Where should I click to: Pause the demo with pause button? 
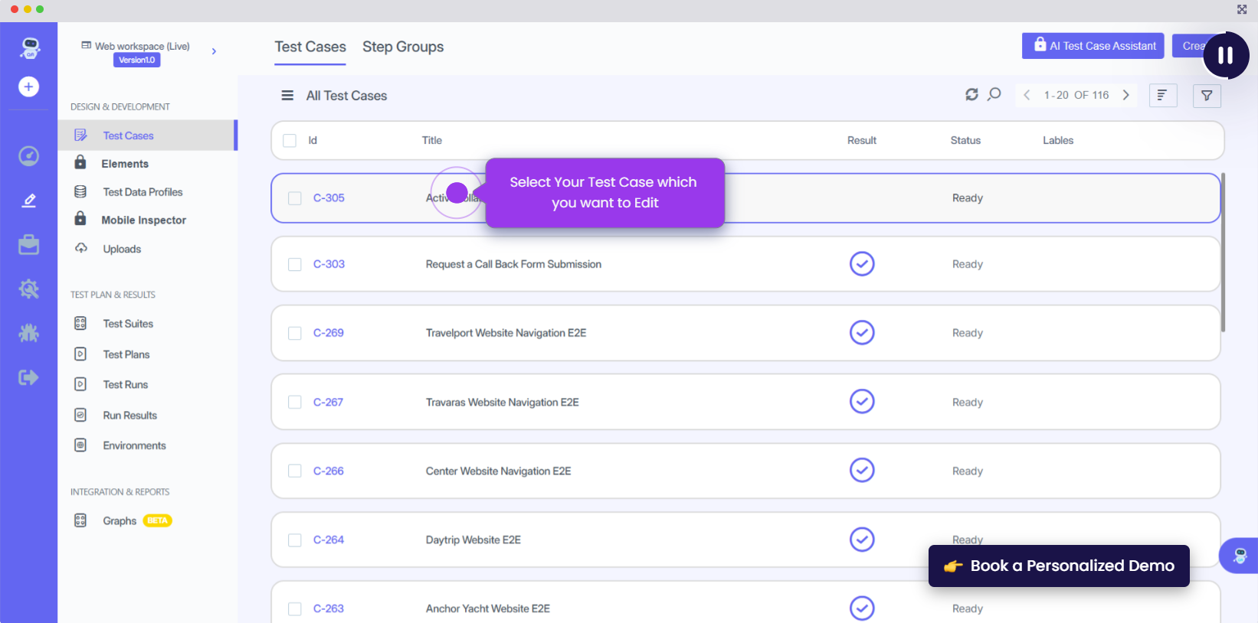1225,55
